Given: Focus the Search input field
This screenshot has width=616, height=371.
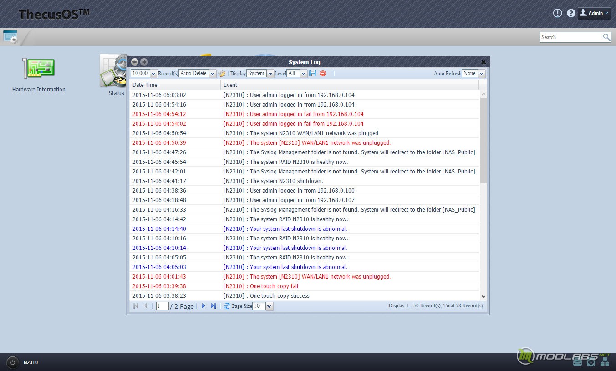Looking at the screenshot, I should tap(571, 37).
